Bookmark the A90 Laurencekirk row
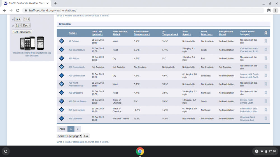 pyautogui.click(x=266, y=75)
